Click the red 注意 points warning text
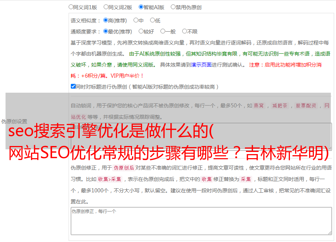 pyautogui.click(x=196, y=70)
